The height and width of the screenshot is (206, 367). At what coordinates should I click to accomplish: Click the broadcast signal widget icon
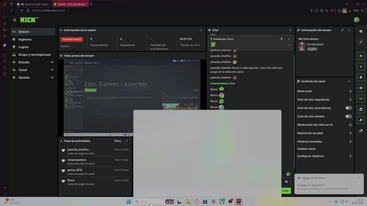pos(361,99)
